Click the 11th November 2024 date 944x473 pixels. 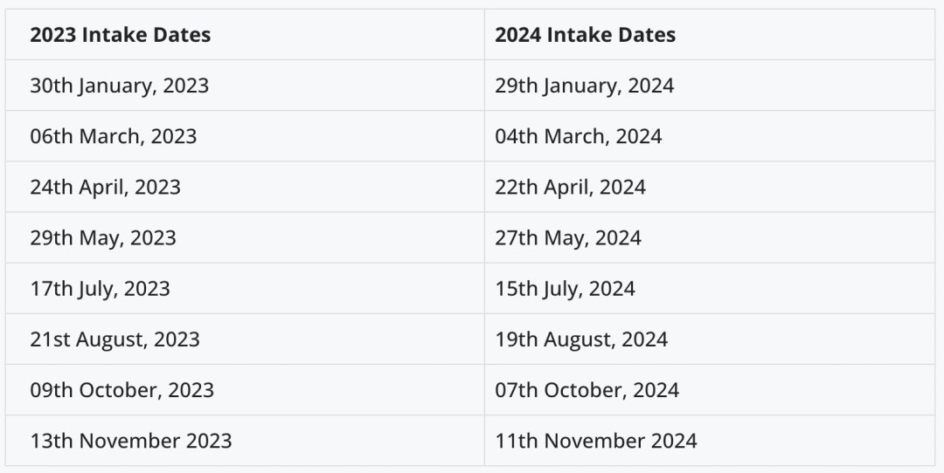[x=595, y=440]
